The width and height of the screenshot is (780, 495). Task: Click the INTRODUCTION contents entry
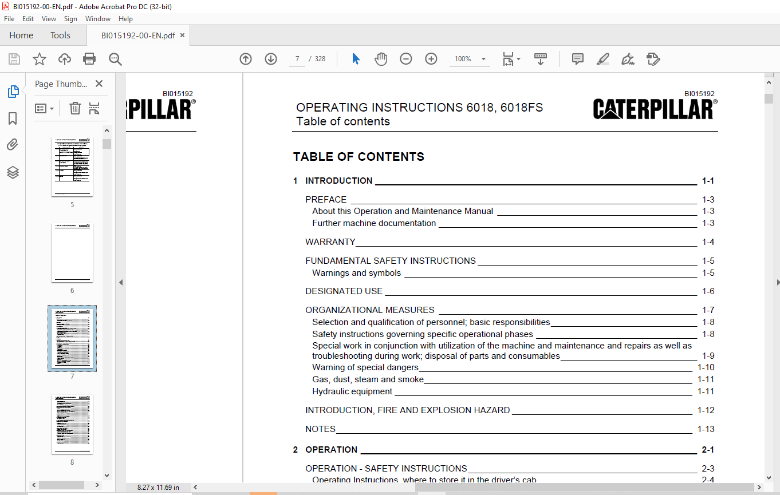pyautogui.click(x=504, y=181)
